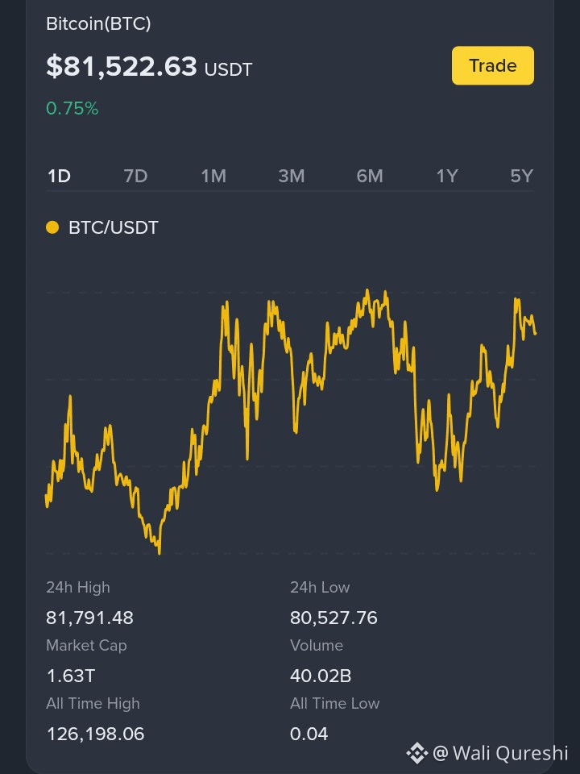Select the 1D time range tab
Image resolution: width=580 pixels, height=774 pixels.
pyautogui.click(x=59, y=177)
